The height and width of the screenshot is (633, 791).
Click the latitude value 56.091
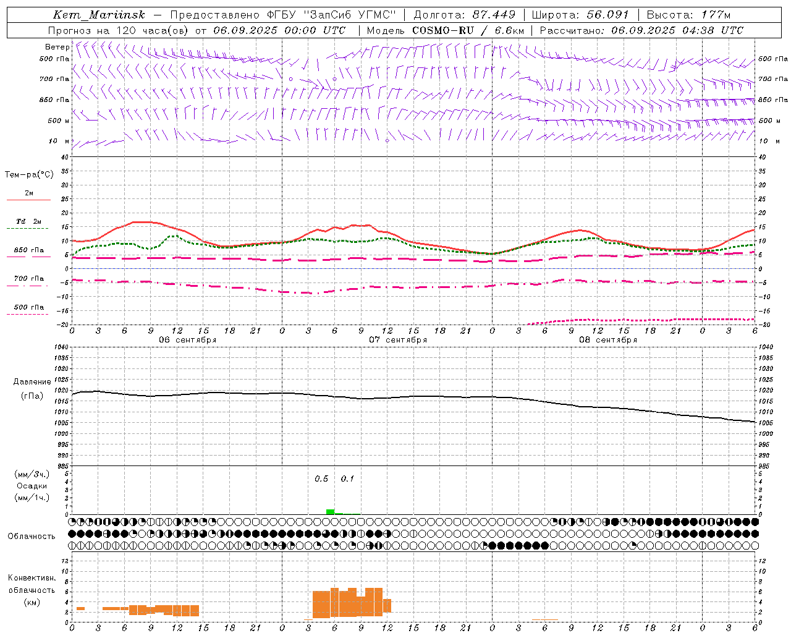pos(606,15)
